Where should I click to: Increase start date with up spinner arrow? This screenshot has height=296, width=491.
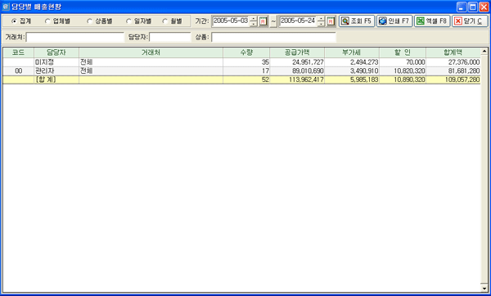coord(254,19)
